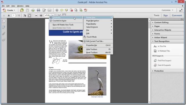
Task: Open the page thumbnails sidebar icon
Action: (4, 21)
